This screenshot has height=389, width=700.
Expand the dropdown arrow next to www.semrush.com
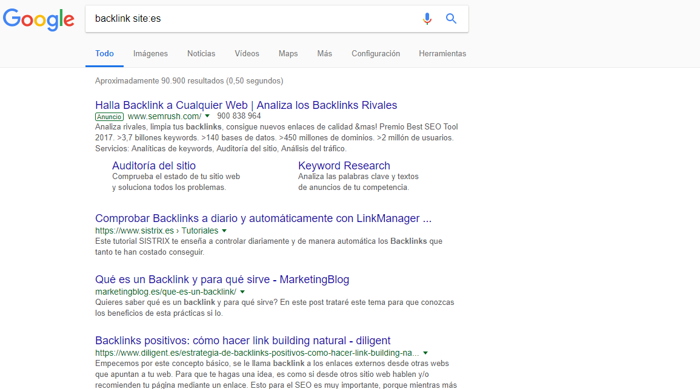(207, 116)
